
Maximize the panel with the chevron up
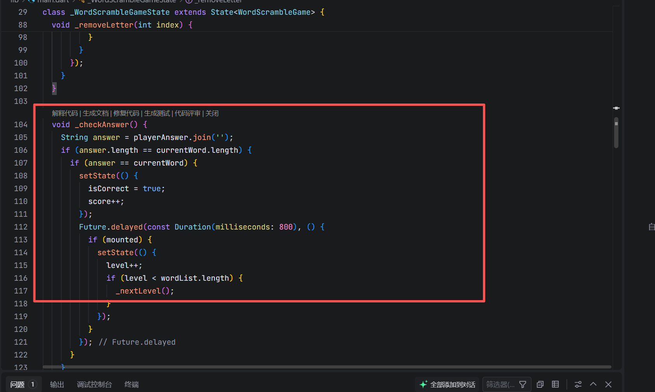(x=593, y=384)
